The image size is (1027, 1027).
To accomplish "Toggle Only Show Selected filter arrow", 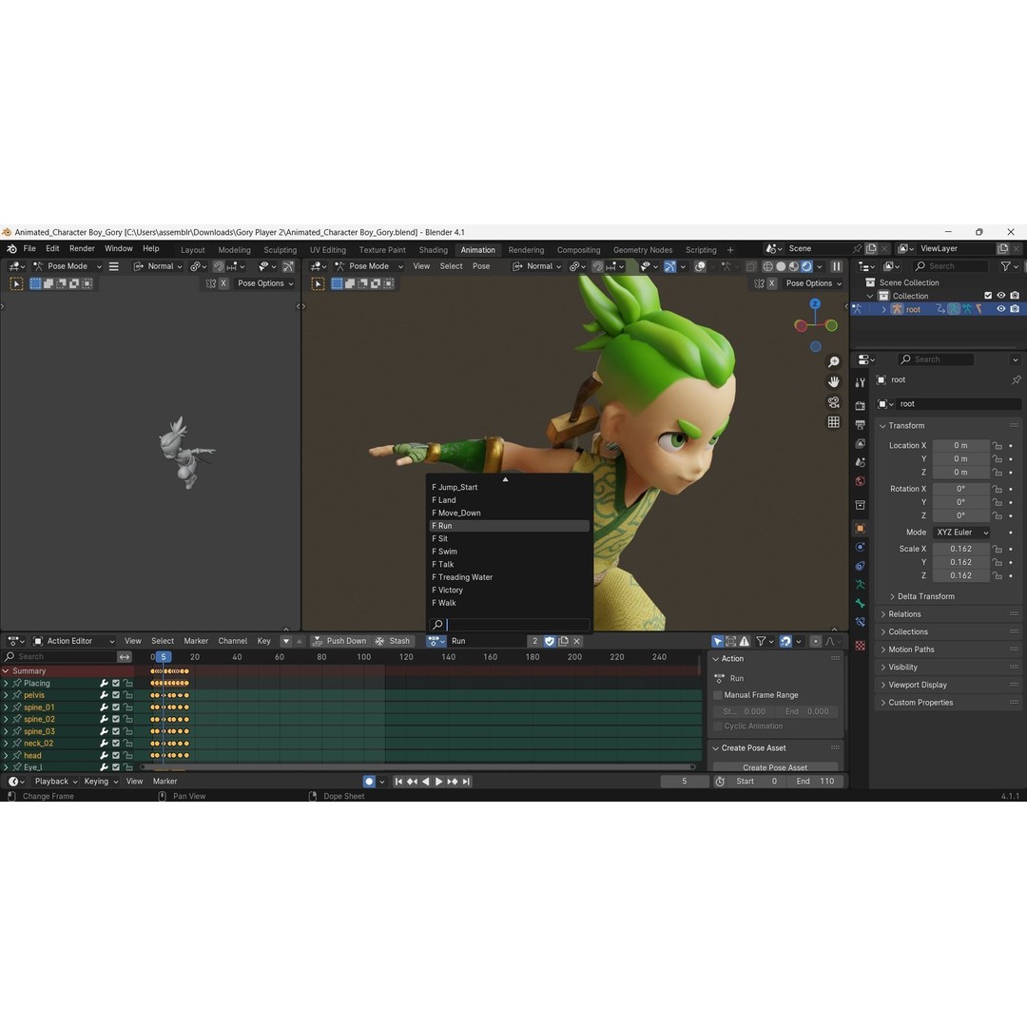I will click(x=718, y=641).
